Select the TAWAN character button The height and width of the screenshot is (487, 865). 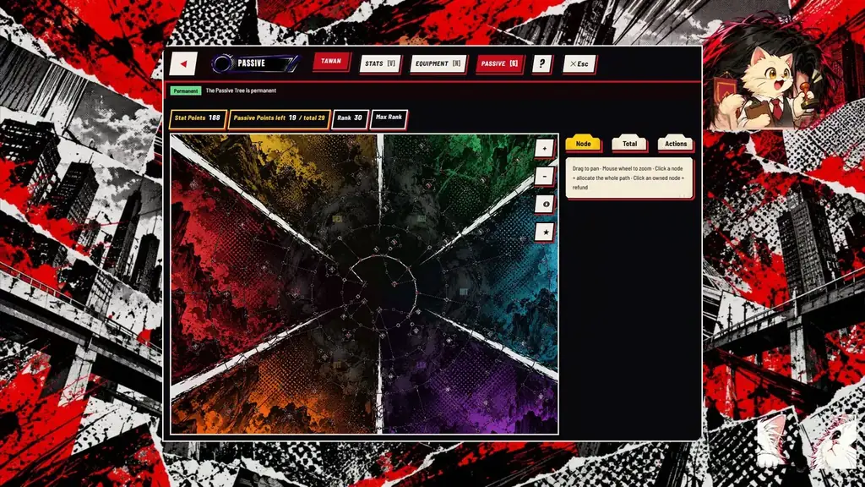coord(331,61)
